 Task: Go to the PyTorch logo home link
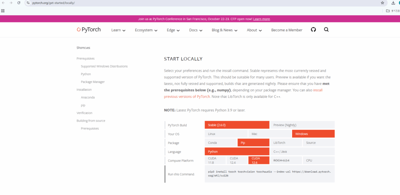[x=89, y=30]
